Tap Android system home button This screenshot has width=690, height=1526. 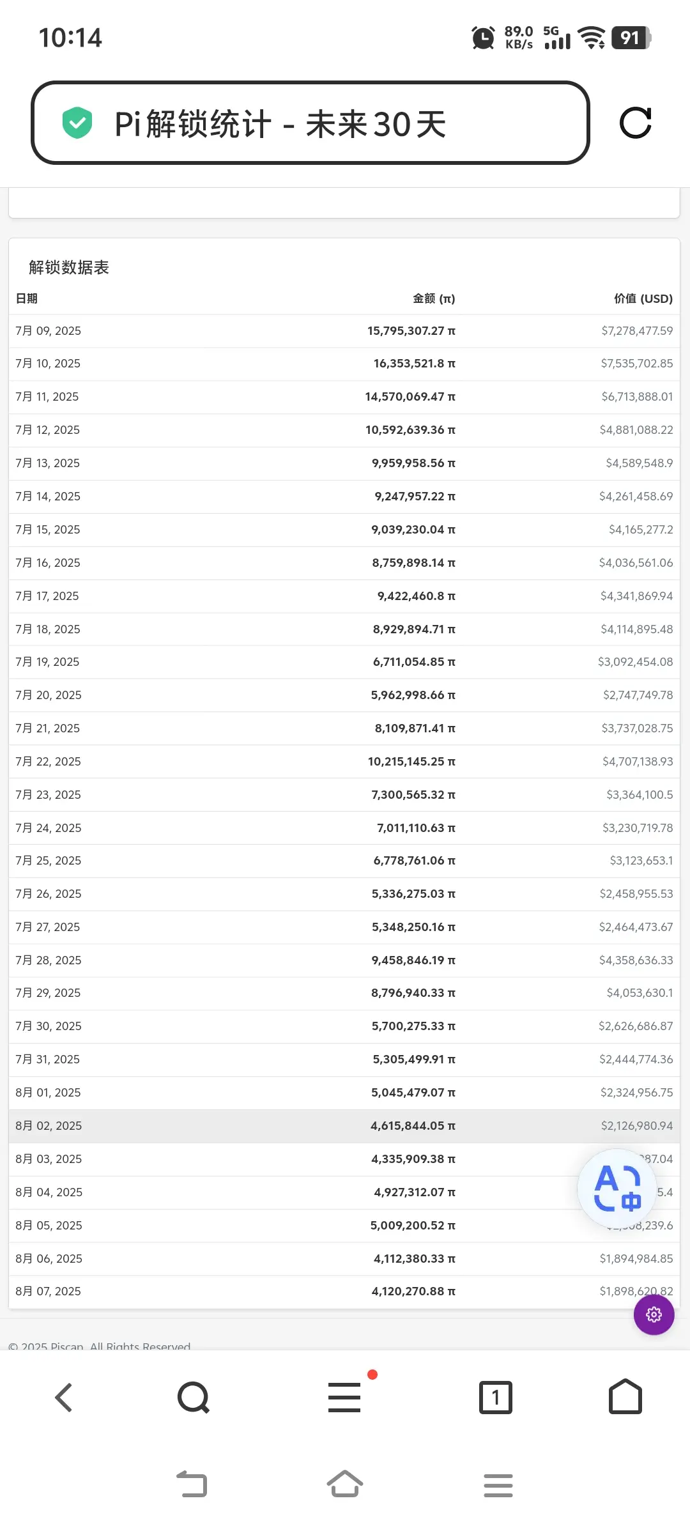[345, 1484]
